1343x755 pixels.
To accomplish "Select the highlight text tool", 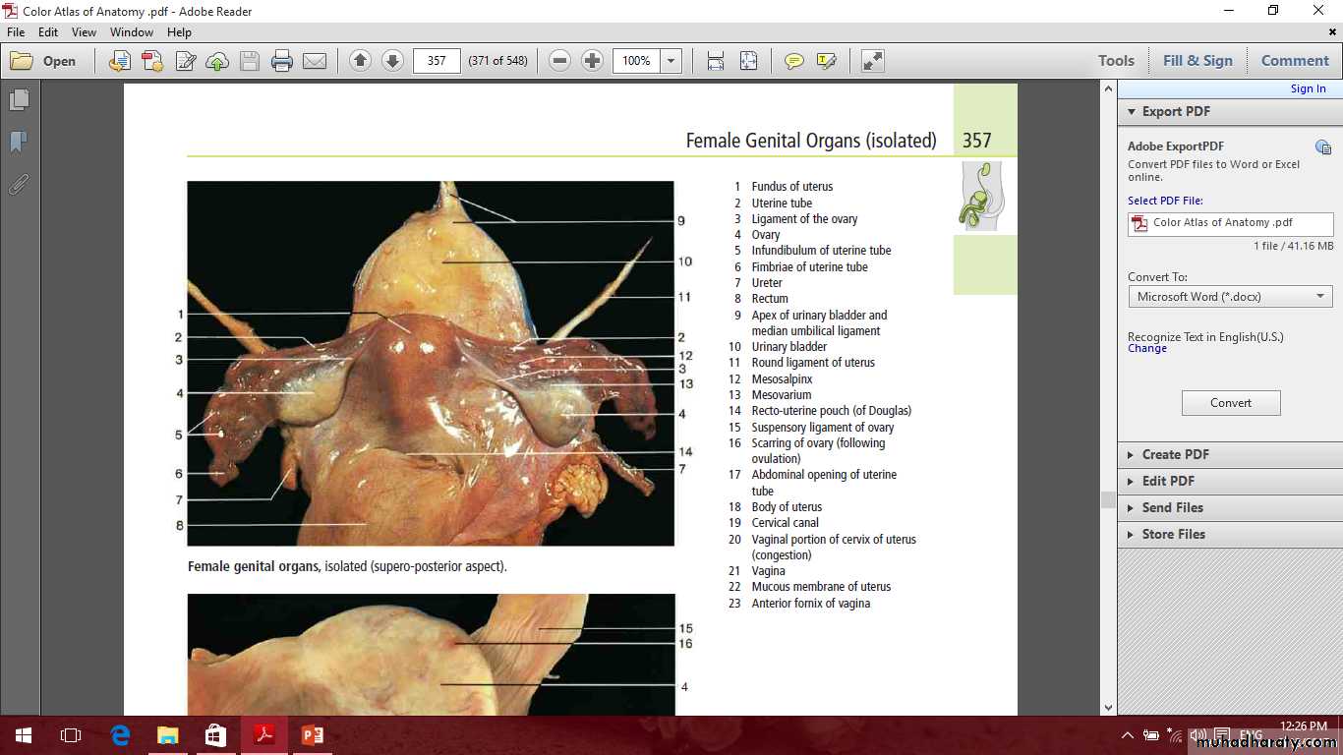I will click(x=826, y=61).
